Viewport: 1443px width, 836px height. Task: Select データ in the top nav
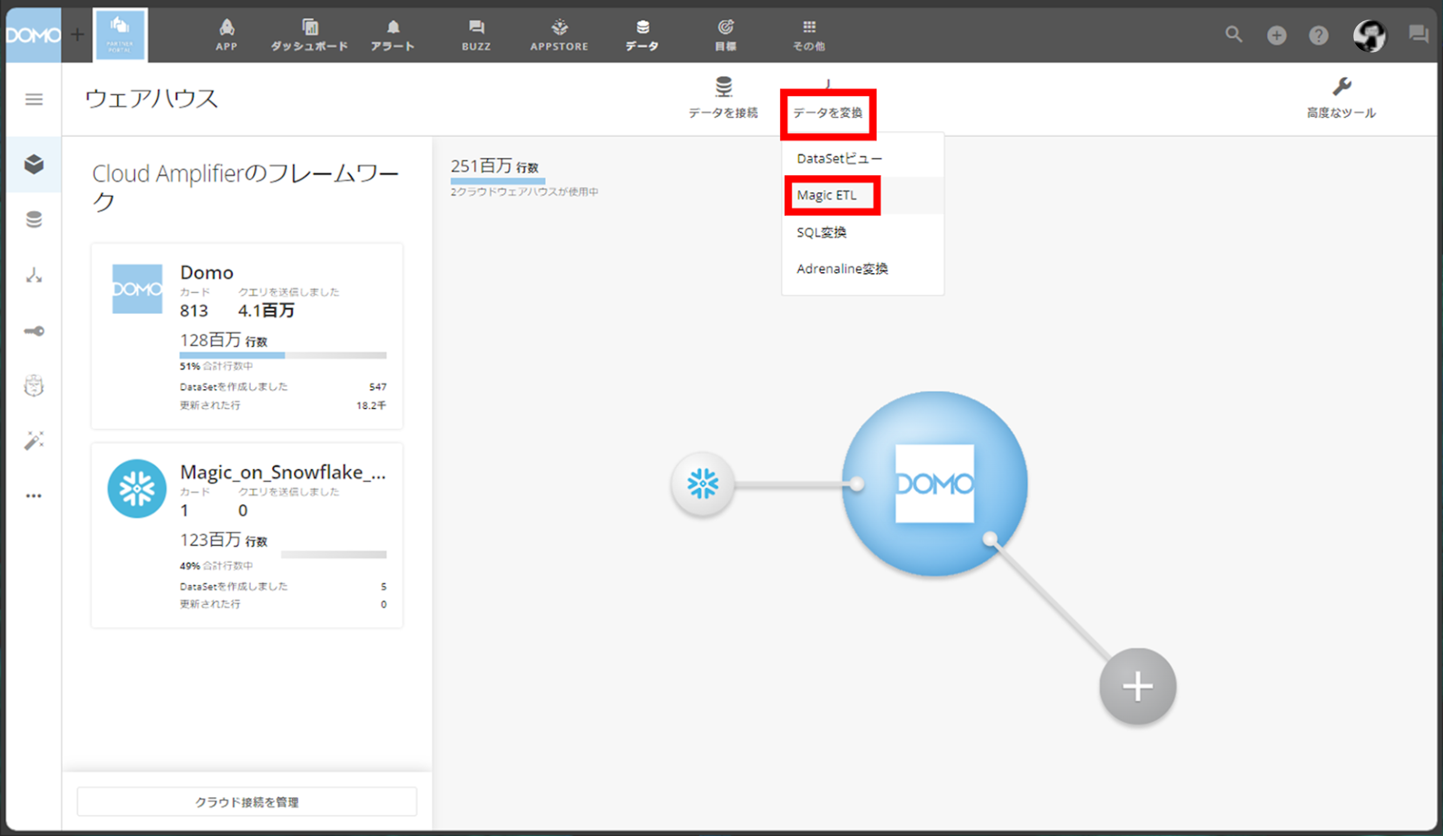642,35
